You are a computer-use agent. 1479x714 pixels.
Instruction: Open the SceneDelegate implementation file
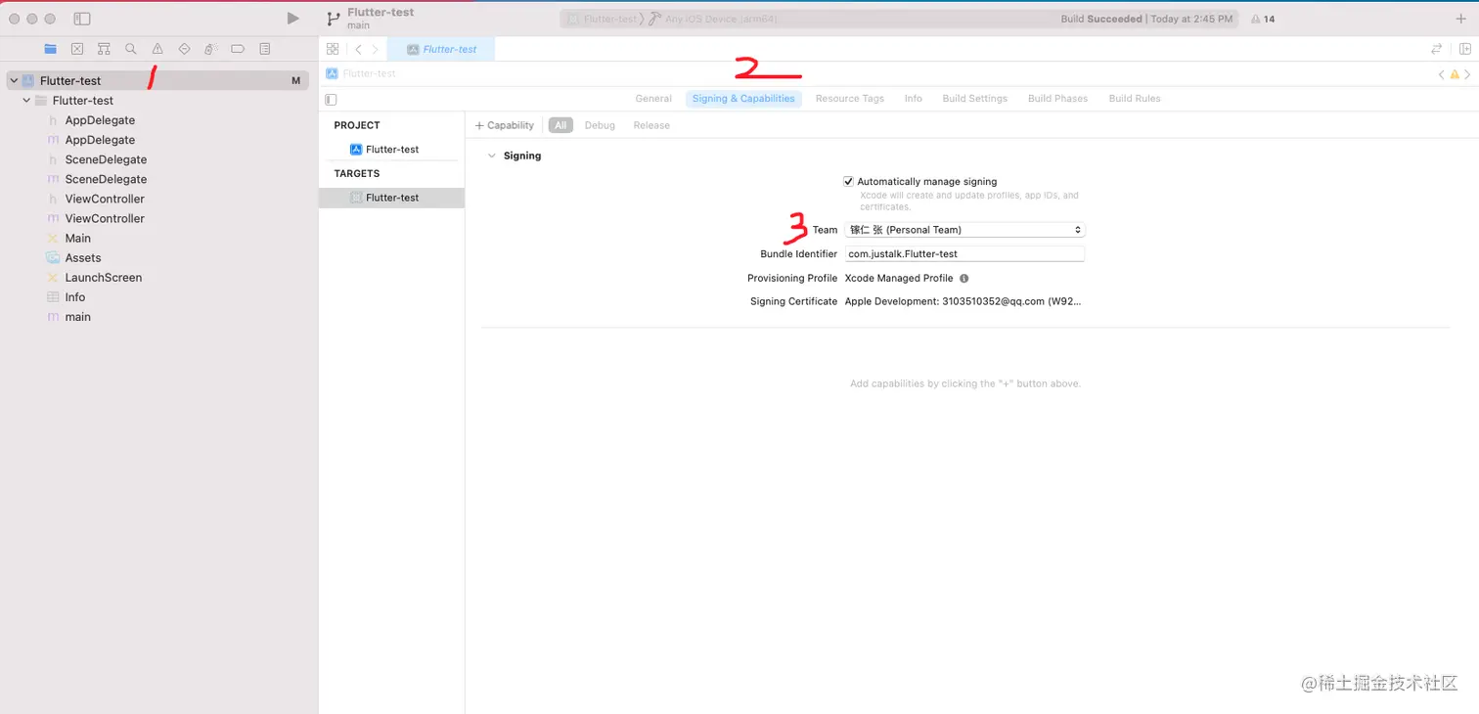pos(106,179)
